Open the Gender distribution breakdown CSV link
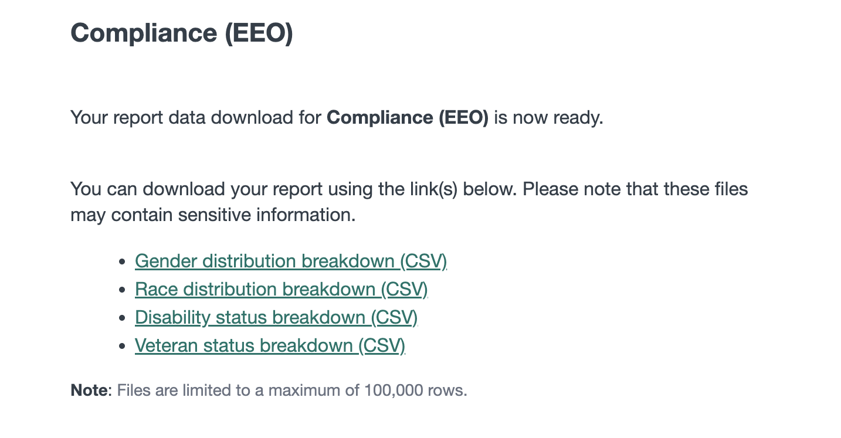Viewport: 841px width, 438px height. 290,261
